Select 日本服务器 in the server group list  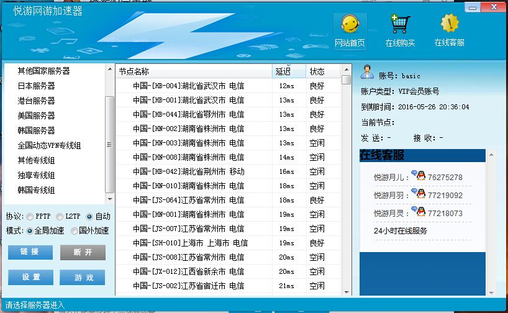click(36, 86)
